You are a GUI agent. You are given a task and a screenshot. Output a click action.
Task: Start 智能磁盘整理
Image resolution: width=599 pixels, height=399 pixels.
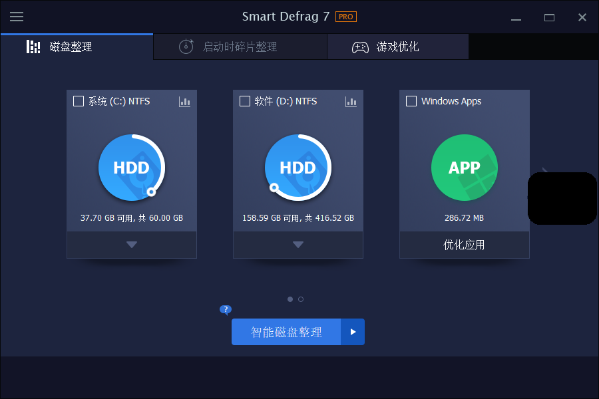click(286, 332)
